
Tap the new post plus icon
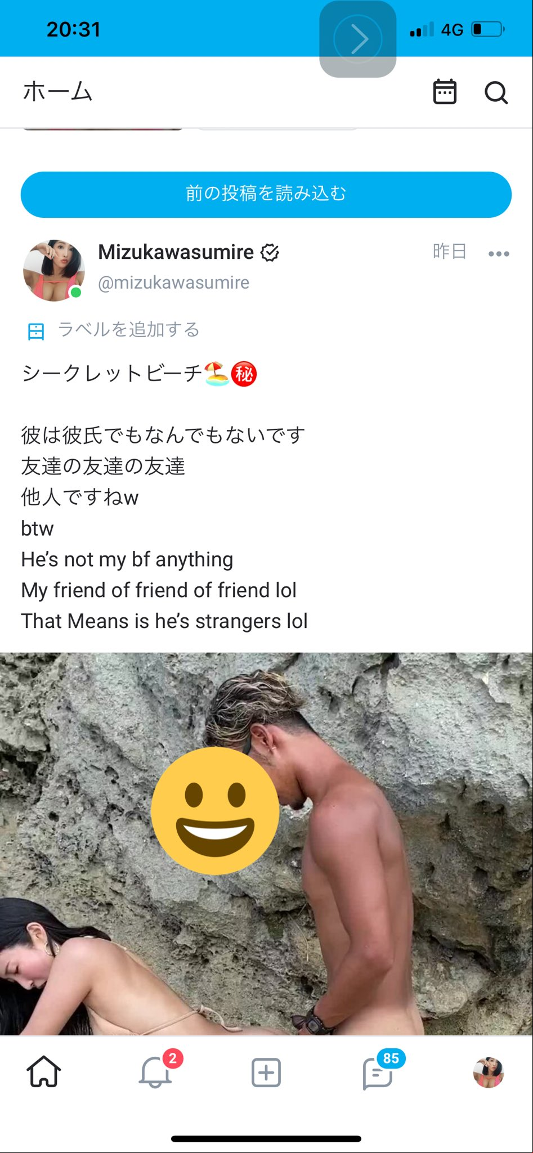[x=266, y=1072]
